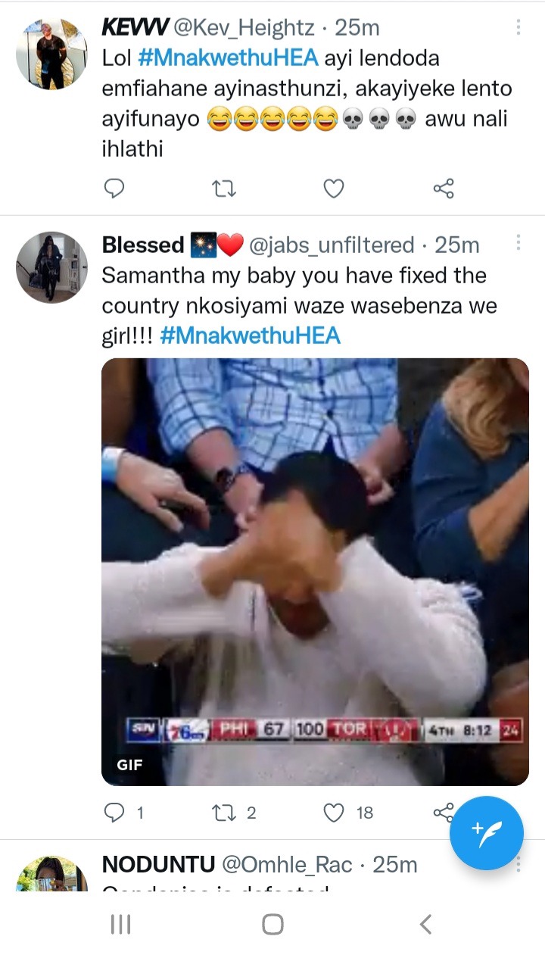Reply to KEVVV's tweet

pos(114,188)
